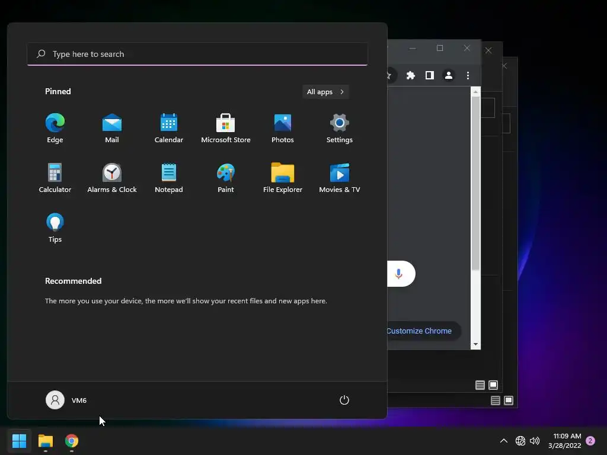Focus the Type here to search box
This screenshot has width=607, height=455.
click(197, 54)
